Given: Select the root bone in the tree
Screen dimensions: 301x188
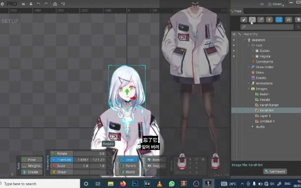Looking at the screenshot, I should pos(259,45).
